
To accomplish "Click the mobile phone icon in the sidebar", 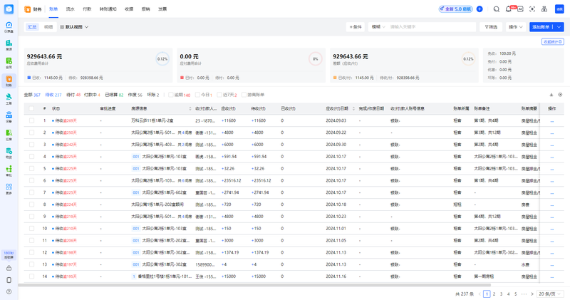I will click(9, 280).
